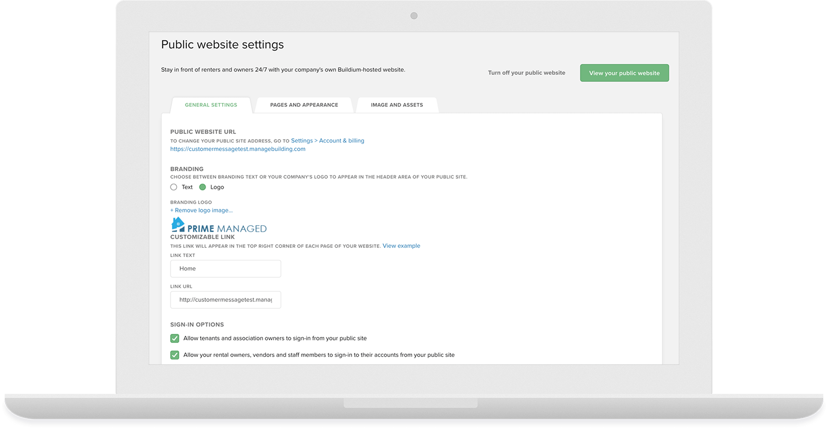Focus the Link URL input field
Viewport: 828px width, 429px height.
click(225, 300)
